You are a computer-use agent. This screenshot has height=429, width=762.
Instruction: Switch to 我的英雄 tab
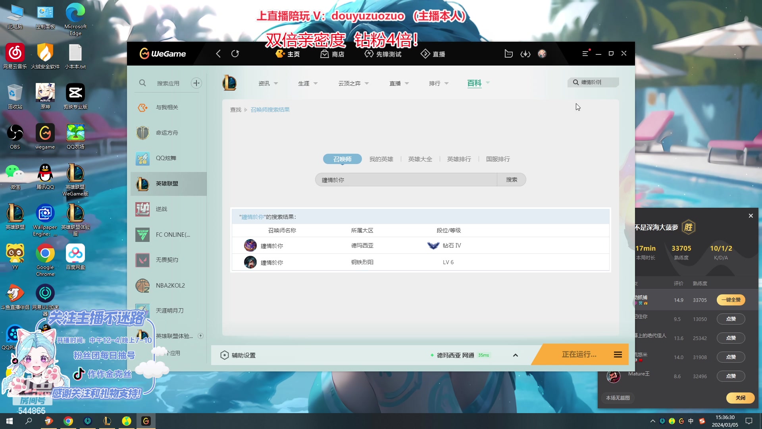point(381,159)
